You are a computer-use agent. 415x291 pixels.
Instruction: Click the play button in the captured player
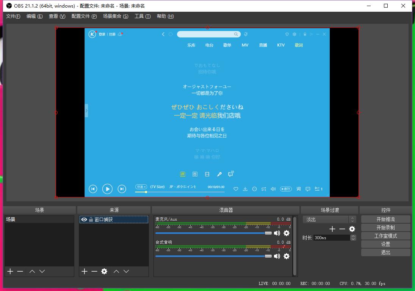(108, 189)
